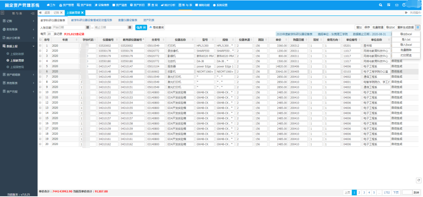
Task: Click the right arrow tab scroll icon
Action: [406, 13]
